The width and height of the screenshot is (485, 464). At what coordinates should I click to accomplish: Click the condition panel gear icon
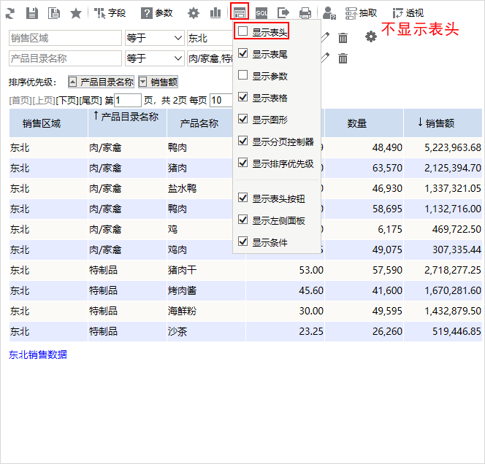point(371,36)
